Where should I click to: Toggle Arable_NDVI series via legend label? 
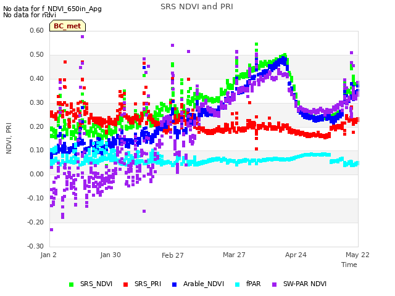204,284
